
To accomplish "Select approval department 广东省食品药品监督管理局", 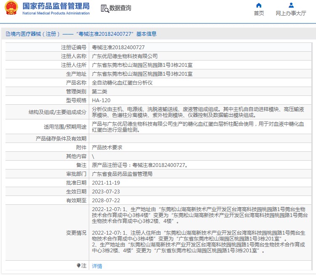I will 122,174.
